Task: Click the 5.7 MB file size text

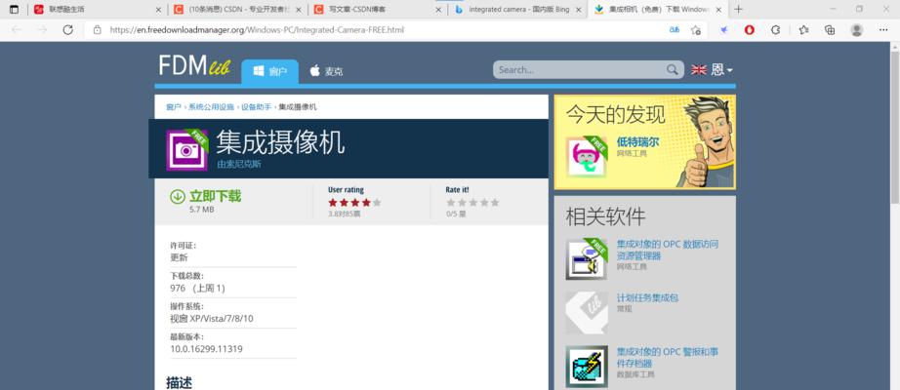Action: [x=201, y=210]
